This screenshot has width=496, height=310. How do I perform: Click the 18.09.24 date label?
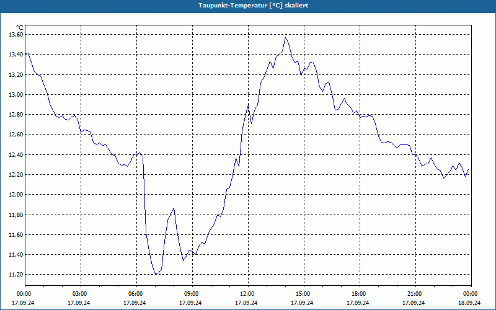point(469,303)
